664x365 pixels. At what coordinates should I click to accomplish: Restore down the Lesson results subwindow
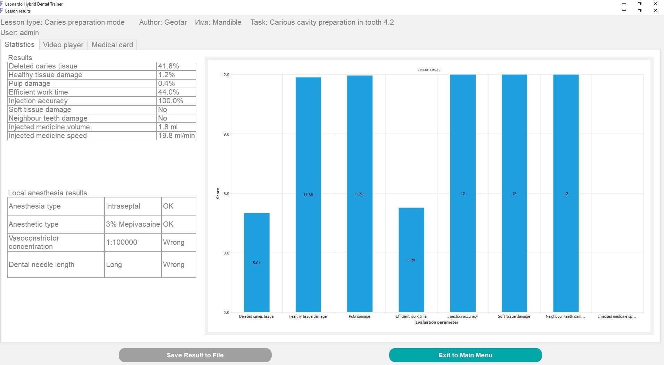click(640, 10)
